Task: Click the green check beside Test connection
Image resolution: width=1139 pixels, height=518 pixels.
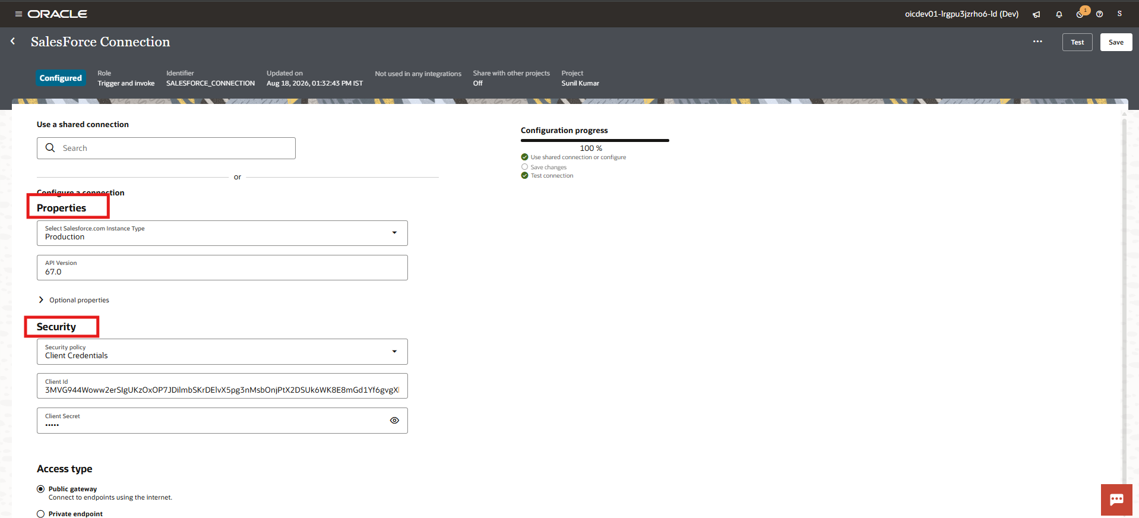Action: coord(524,175)
